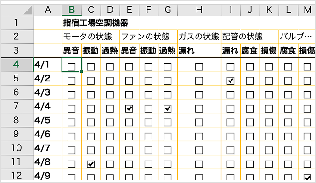Screen dimensions: 316x183
Task: Click column M header
Action: [307, 9]
